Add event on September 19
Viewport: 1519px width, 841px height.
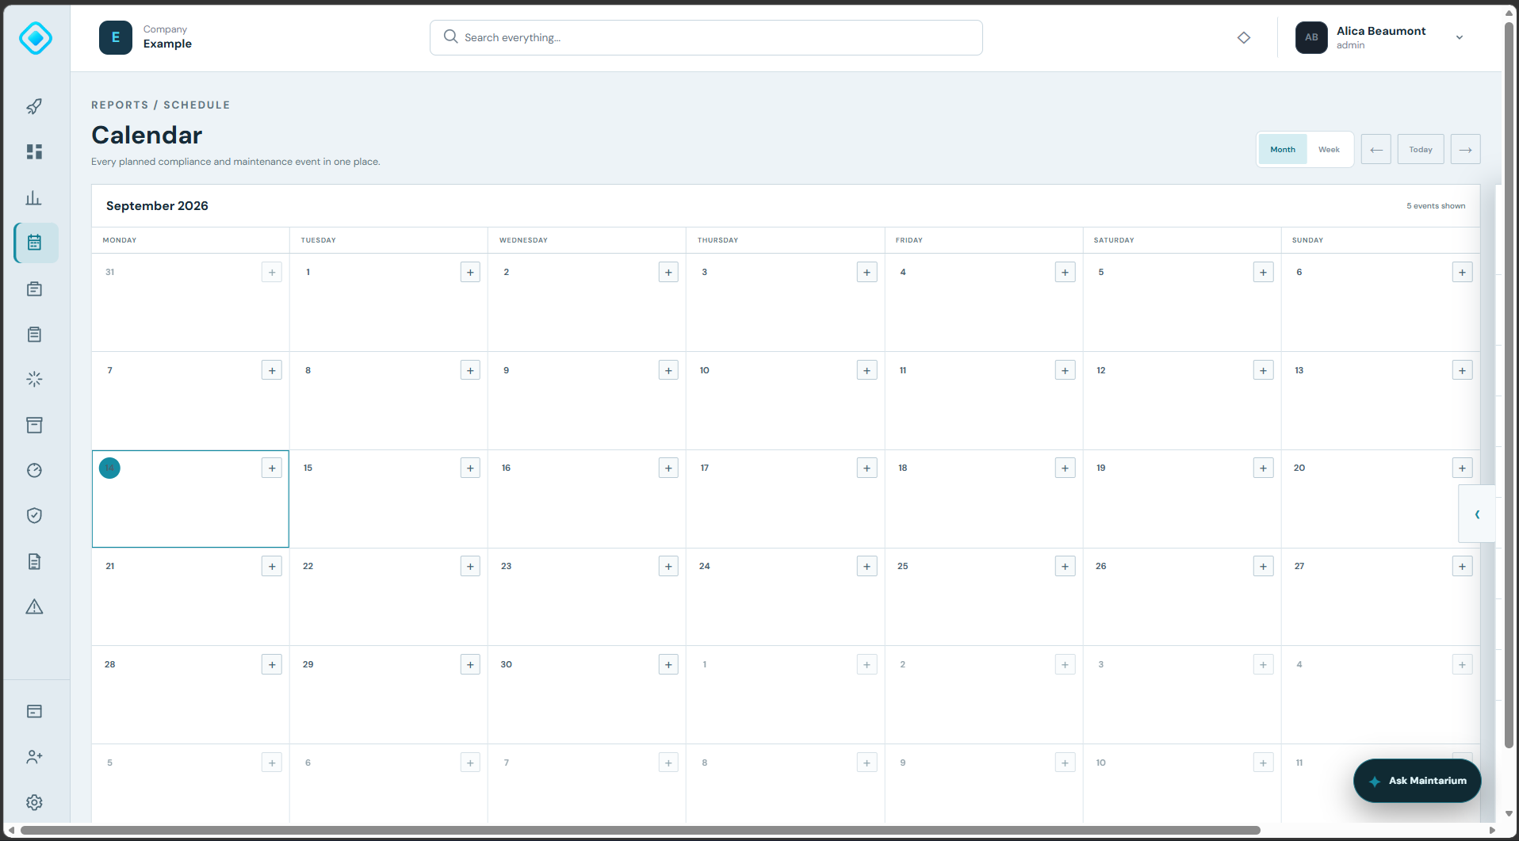pyautogui.click(x=1264, y=468)
